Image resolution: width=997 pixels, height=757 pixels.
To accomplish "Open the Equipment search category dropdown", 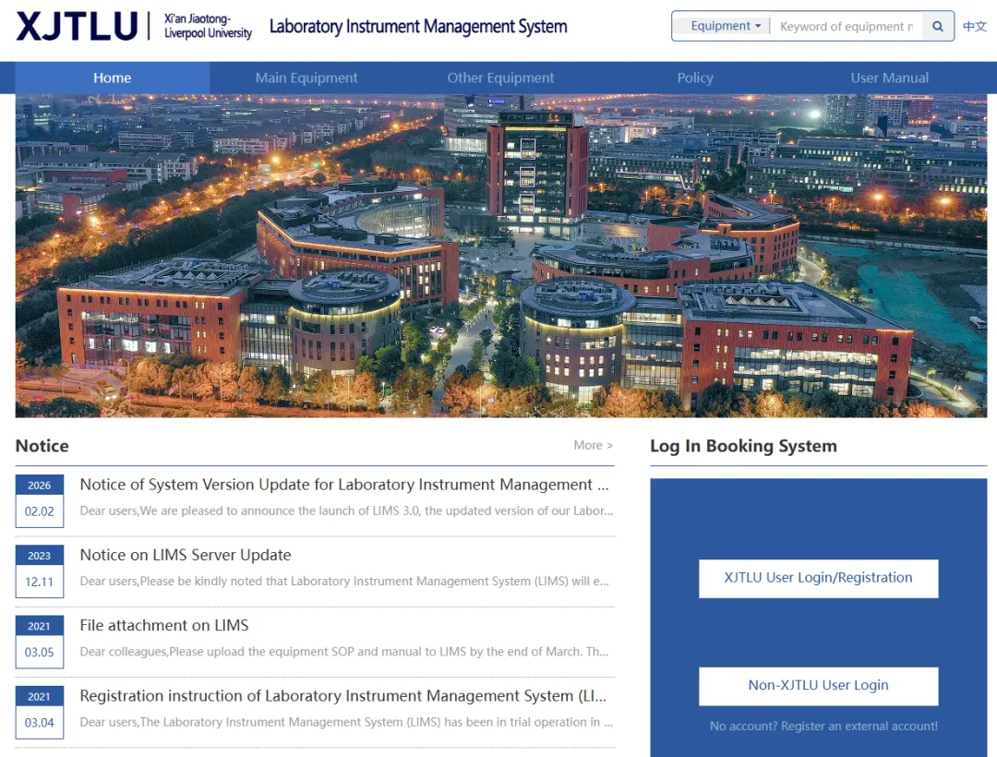I will click(726, 27).
